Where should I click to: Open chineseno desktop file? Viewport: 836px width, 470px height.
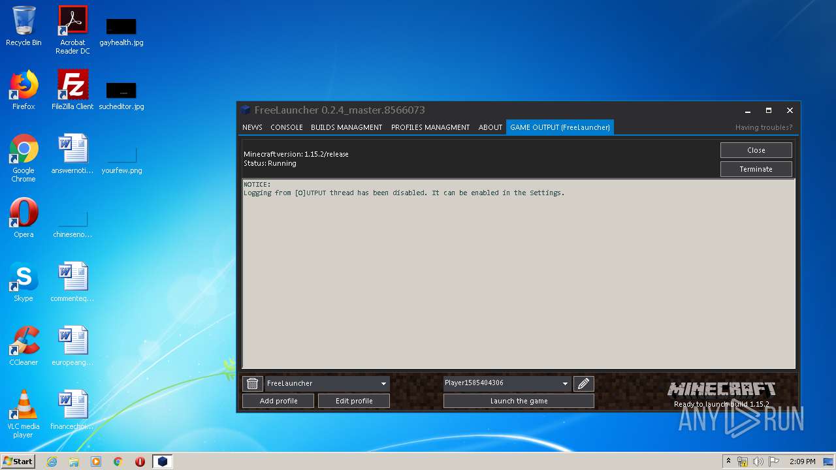[72, 224]
